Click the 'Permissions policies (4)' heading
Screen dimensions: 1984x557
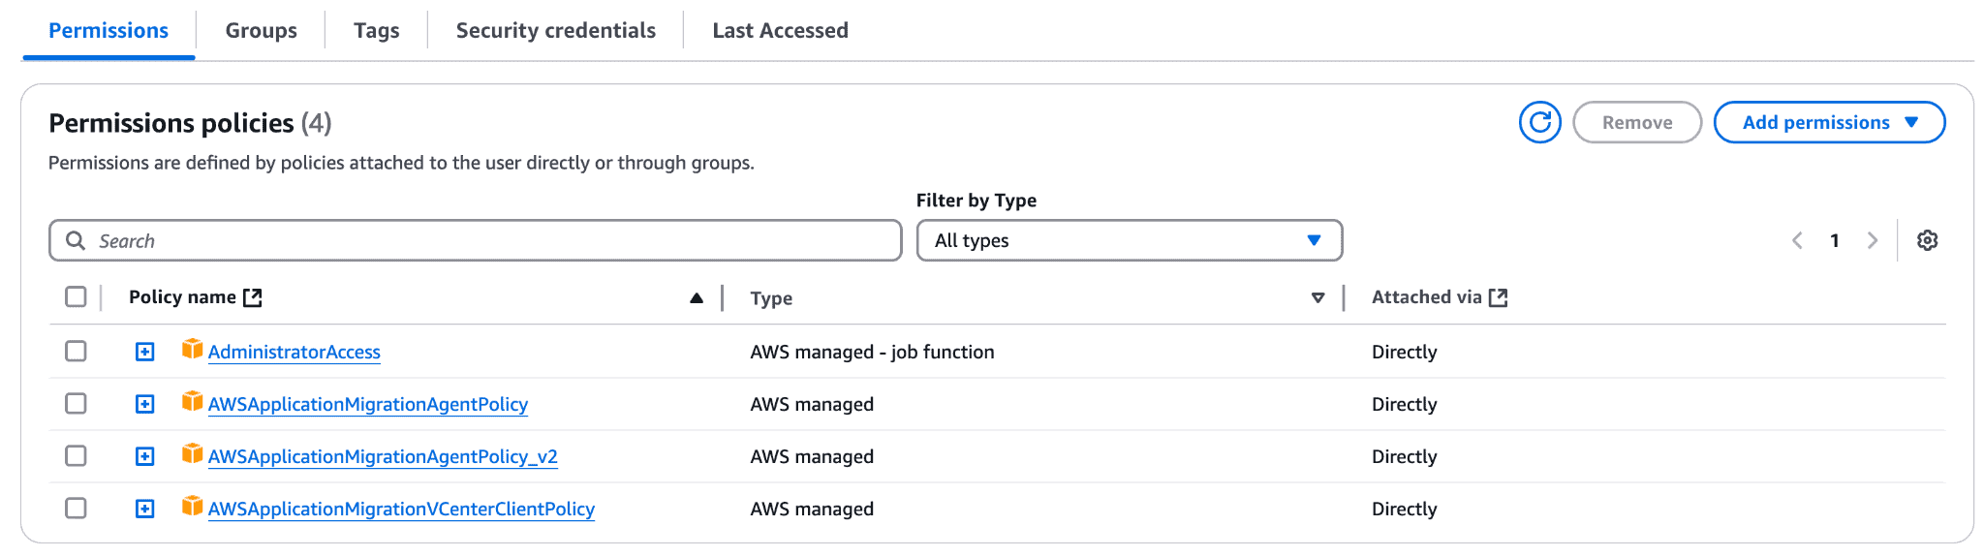pyautogui.click(x=190, y=123)
